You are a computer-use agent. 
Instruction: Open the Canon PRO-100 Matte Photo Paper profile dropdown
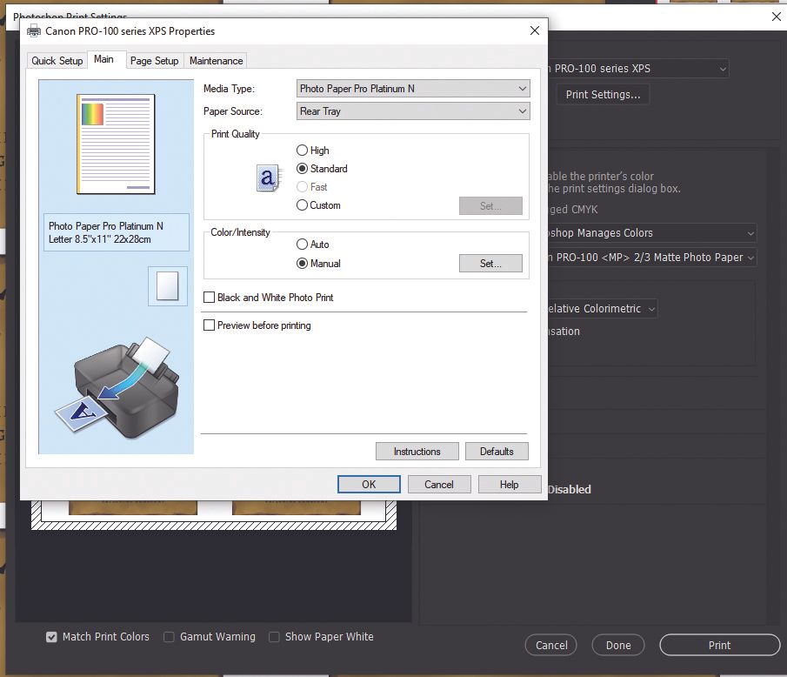coord(648,257)
